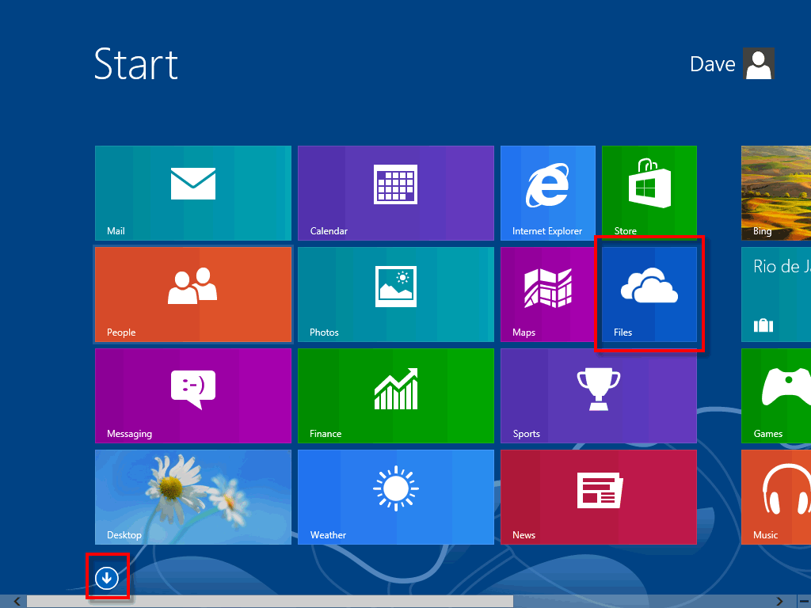The height and width of the screenshot is (608, 811).
Task: Open the Games controller tile
Action: pos(776,396)
